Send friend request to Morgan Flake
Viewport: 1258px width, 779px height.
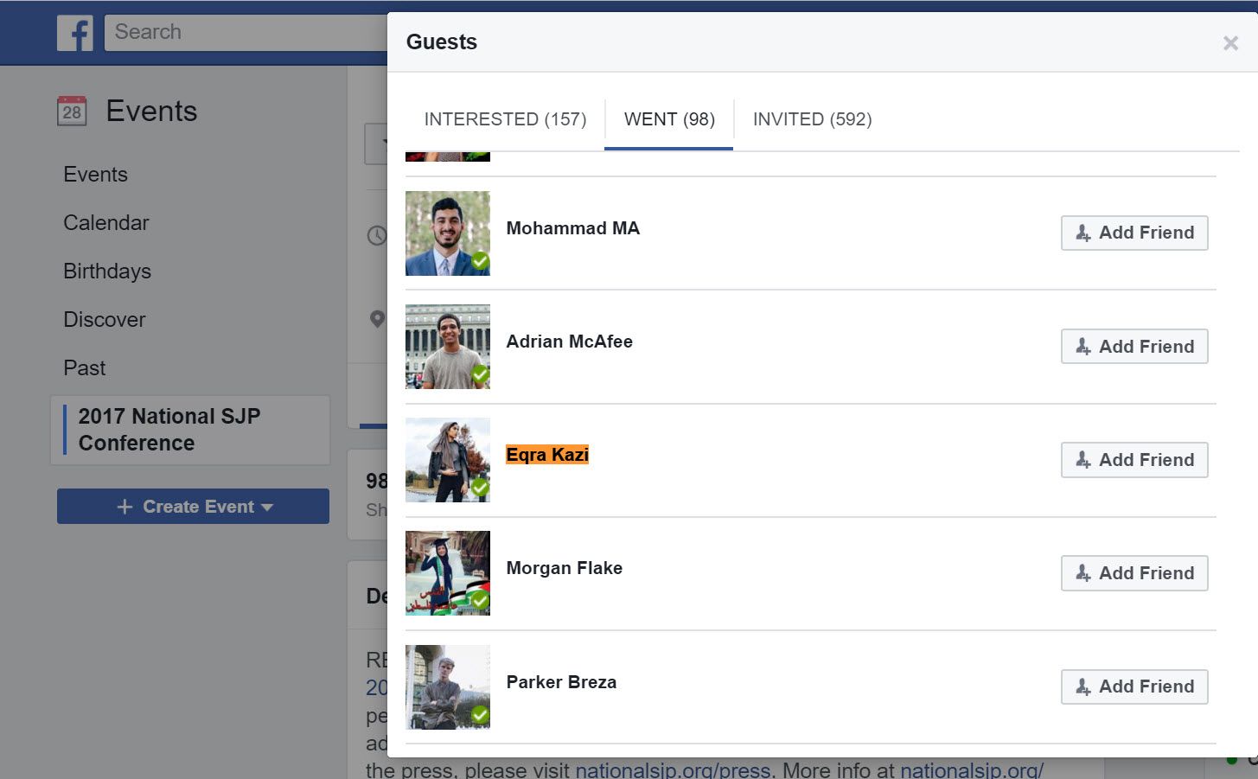[1133, 573]
